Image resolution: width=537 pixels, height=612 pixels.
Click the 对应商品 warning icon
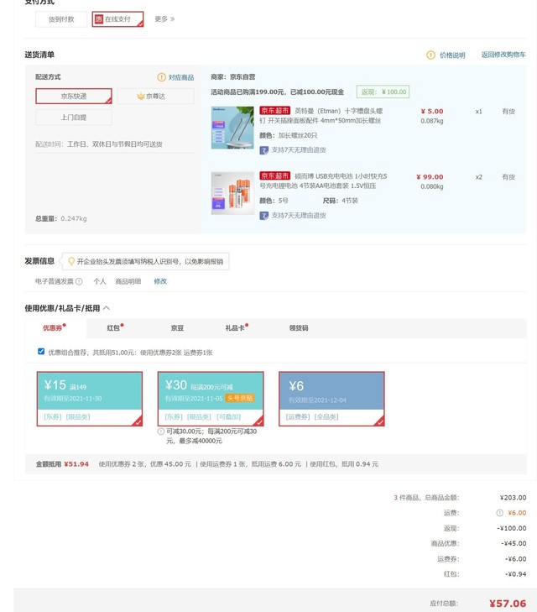point(161,77)
